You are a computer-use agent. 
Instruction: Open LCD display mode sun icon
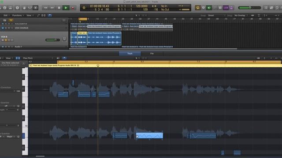(x=84, y=8)
